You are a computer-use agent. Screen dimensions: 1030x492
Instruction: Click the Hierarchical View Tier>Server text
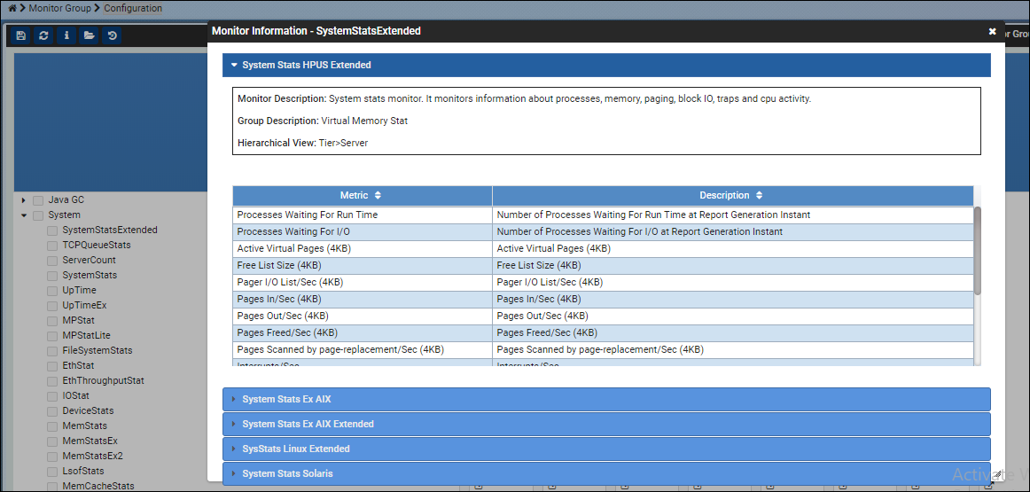(x=303, y=144)
